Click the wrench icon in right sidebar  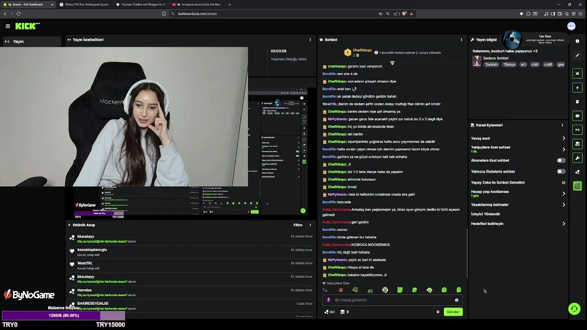tap(577, 158)
